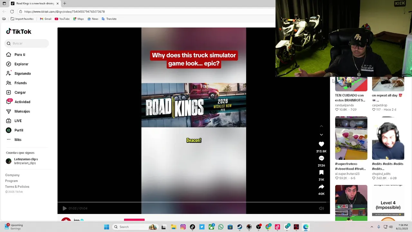Switch to Microsoft Edge in taskbar
412x232 pixels.
pyautogui.click(x=306, y=227)
